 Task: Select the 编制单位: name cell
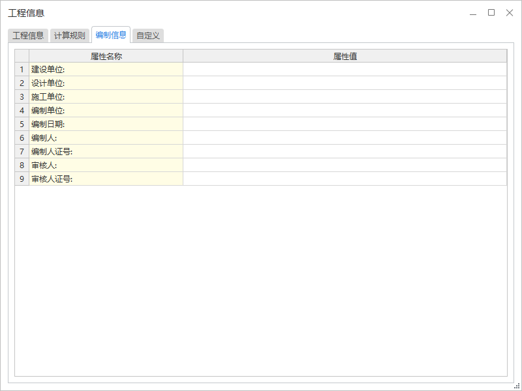(106, 110)
